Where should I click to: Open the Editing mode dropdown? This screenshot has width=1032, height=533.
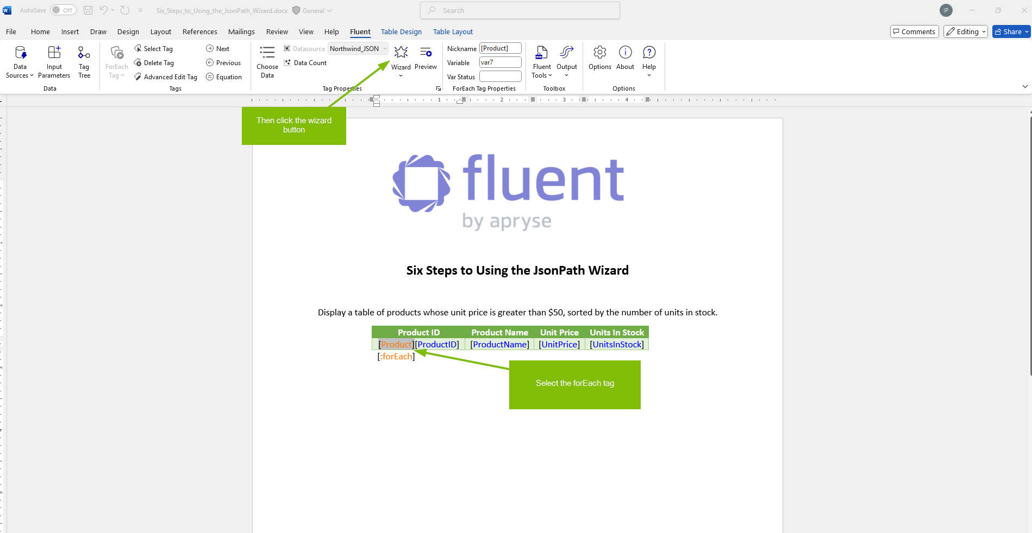[966, 31]
